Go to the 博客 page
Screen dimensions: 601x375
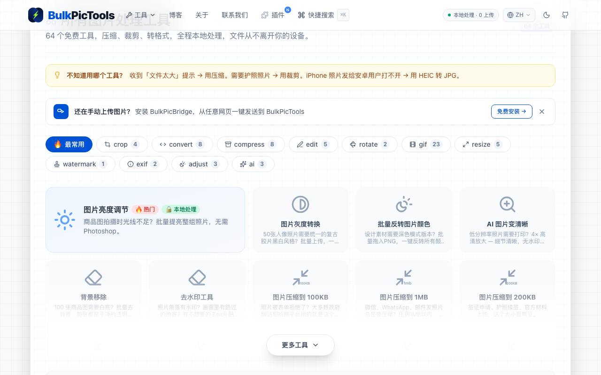point(176,15)
